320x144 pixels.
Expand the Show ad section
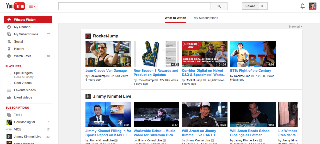tap(295, 27)
